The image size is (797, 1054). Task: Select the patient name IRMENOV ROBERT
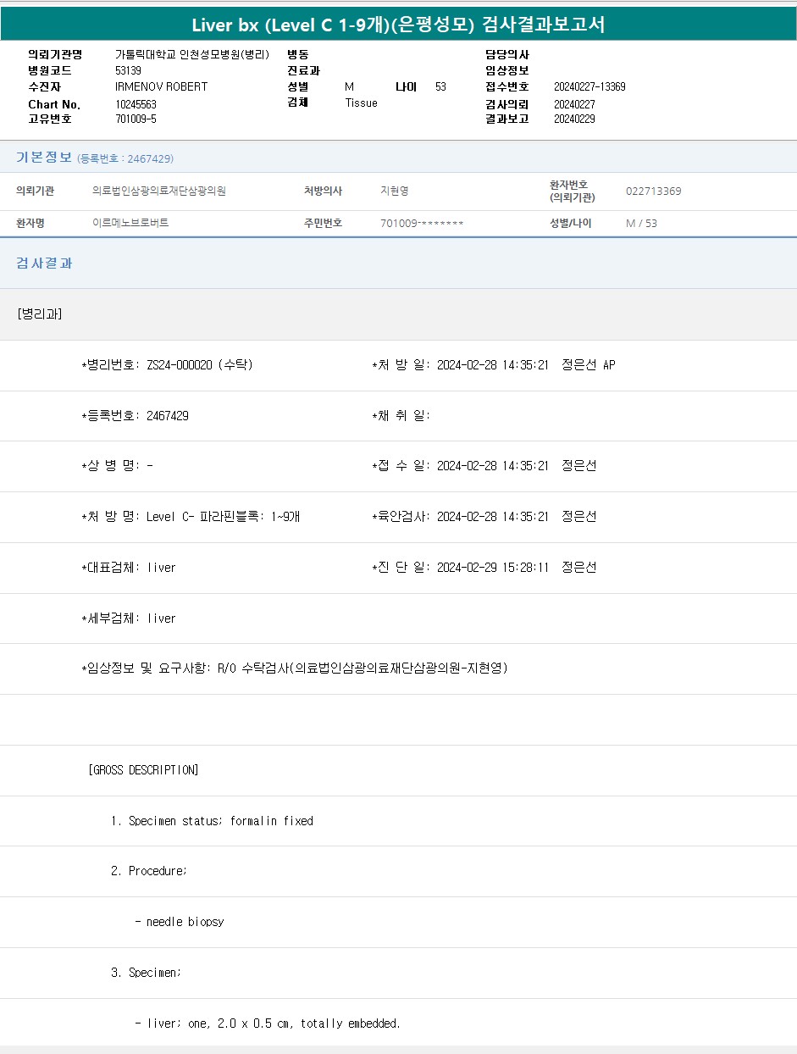pos(161,87)
